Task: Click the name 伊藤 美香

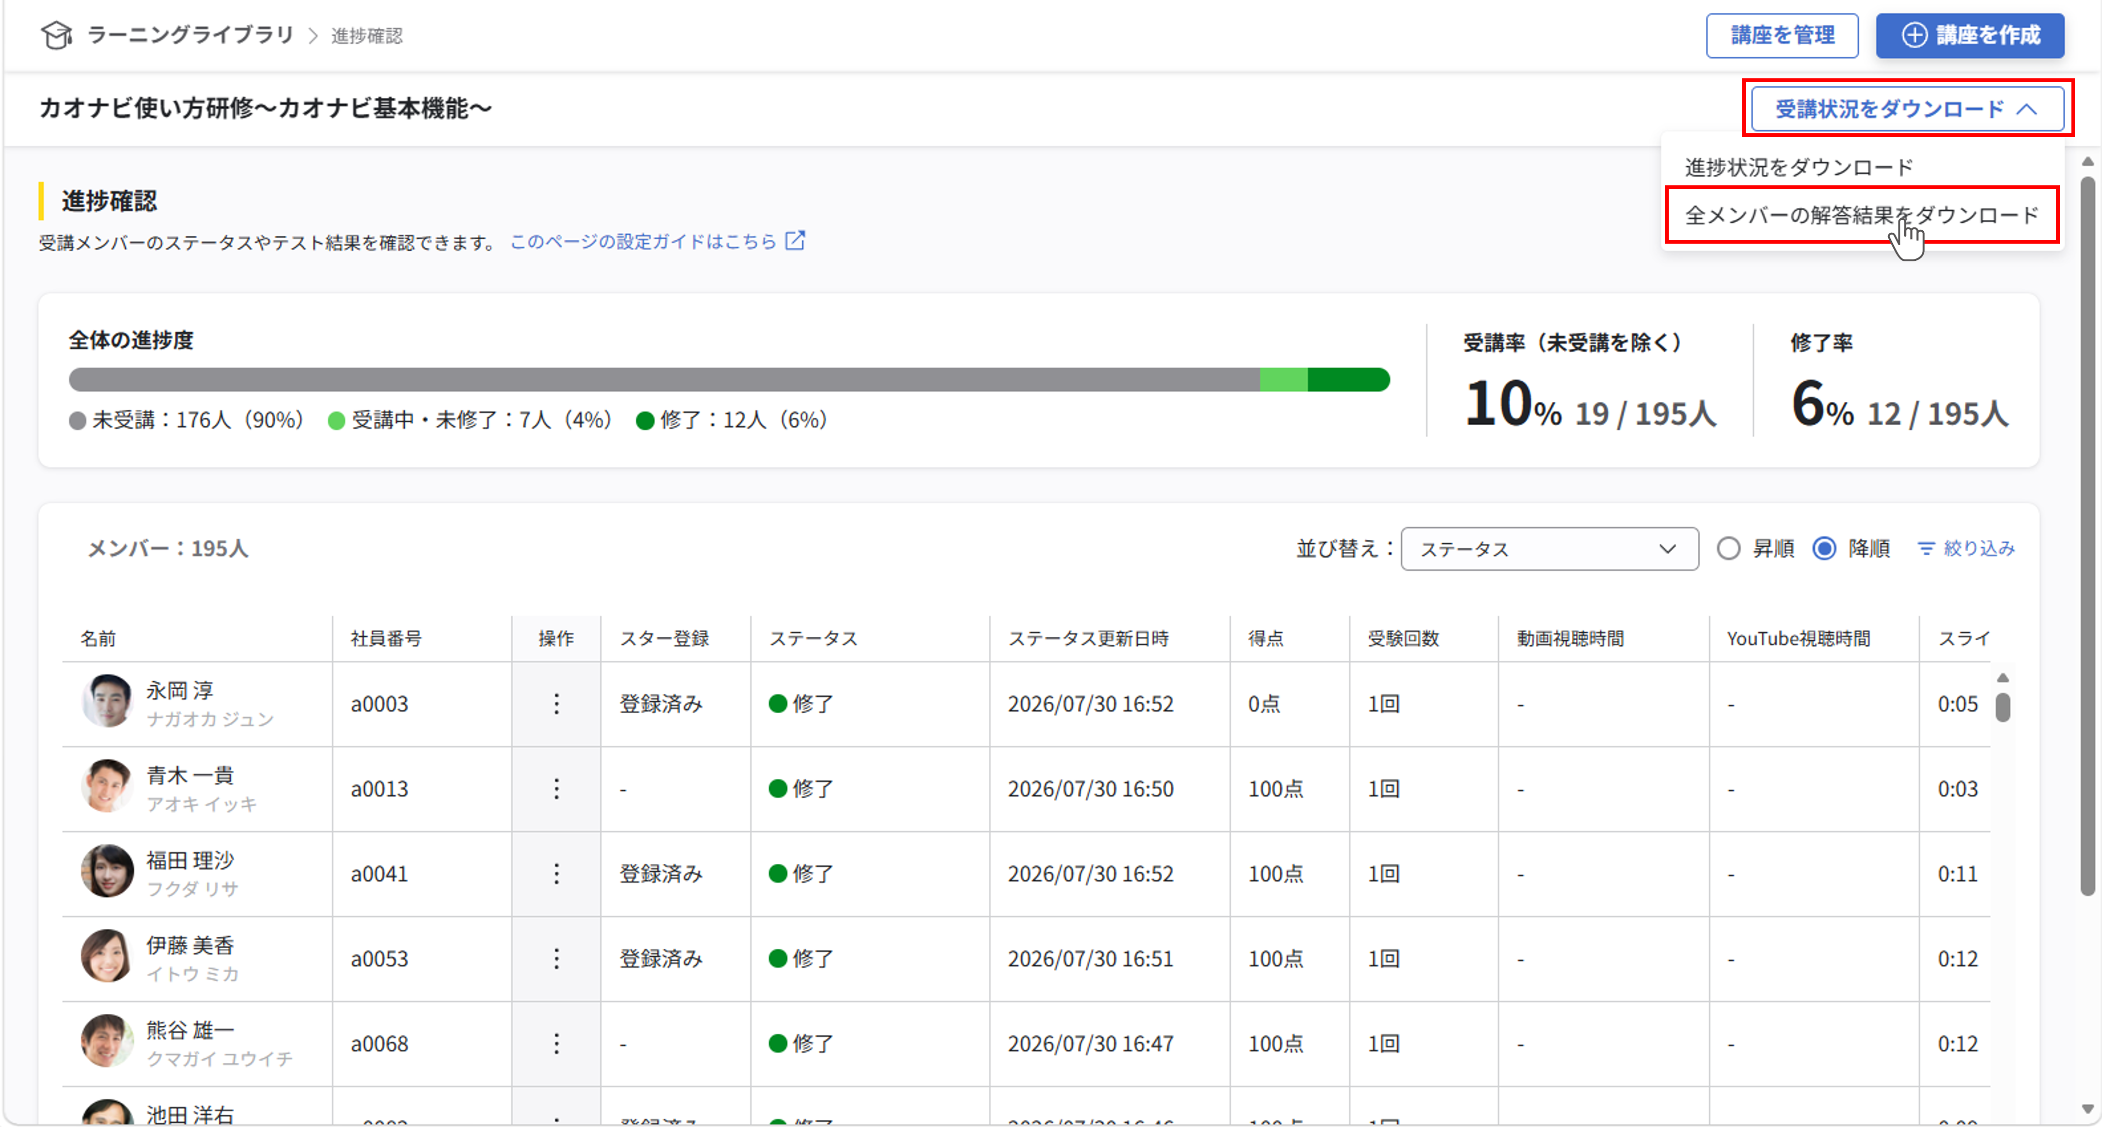Action: [190, 945]
